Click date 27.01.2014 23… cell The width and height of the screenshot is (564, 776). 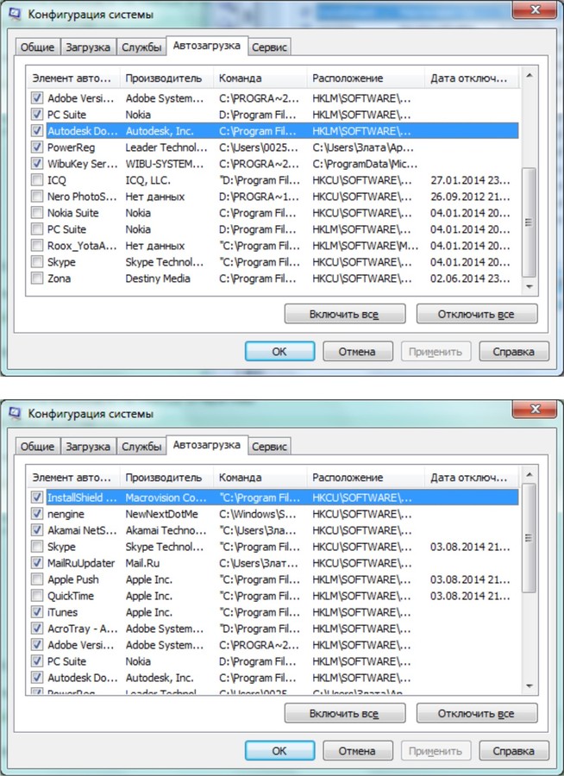(x=470, y=180)
